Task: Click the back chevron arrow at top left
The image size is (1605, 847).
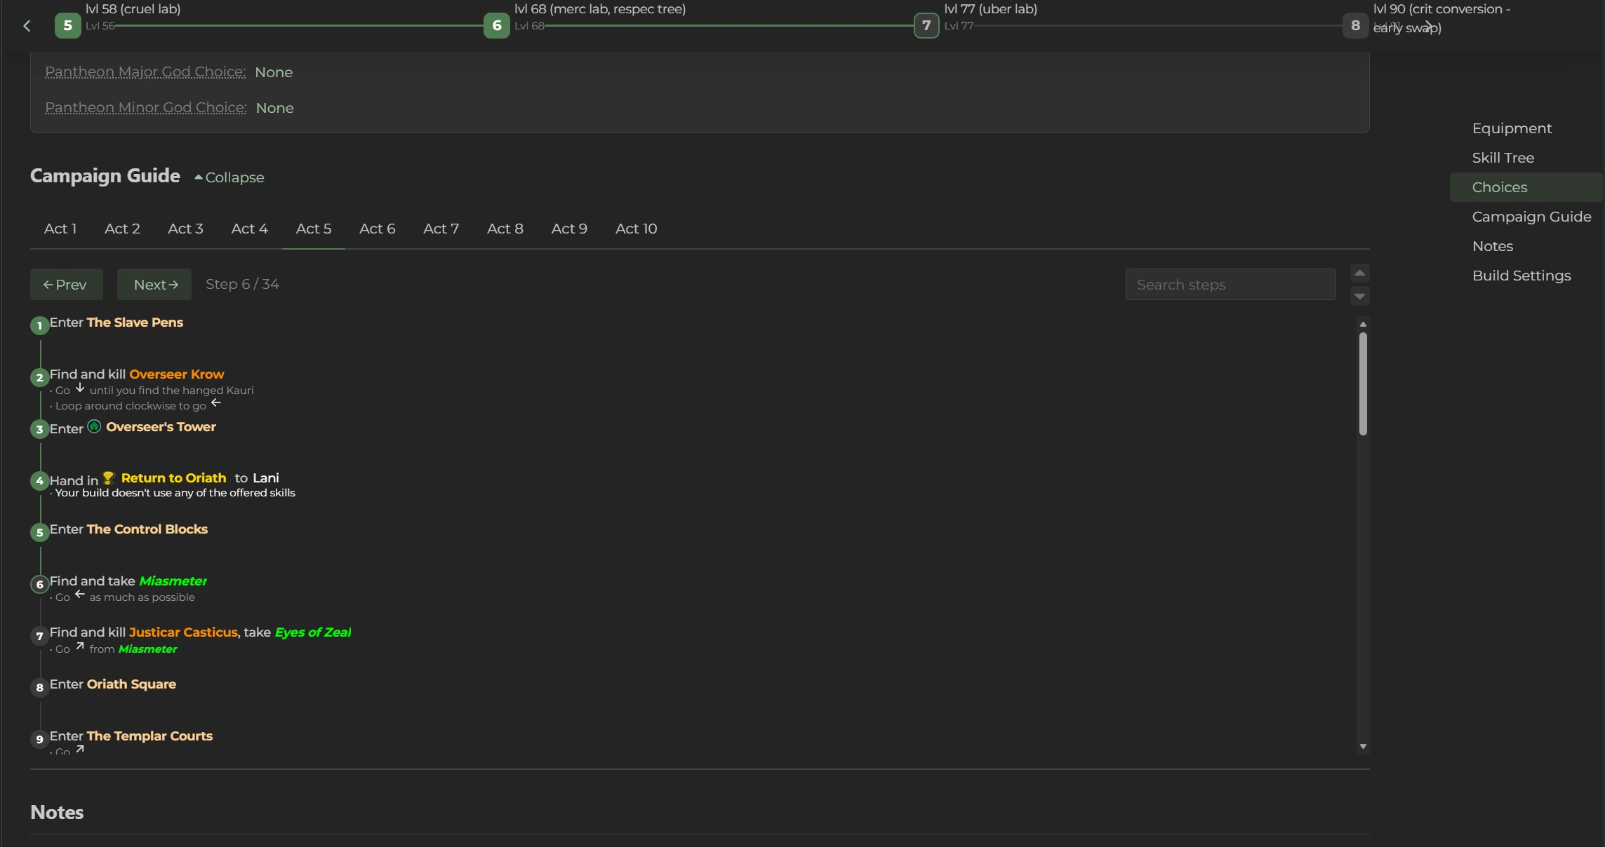Action: (27, 26)
